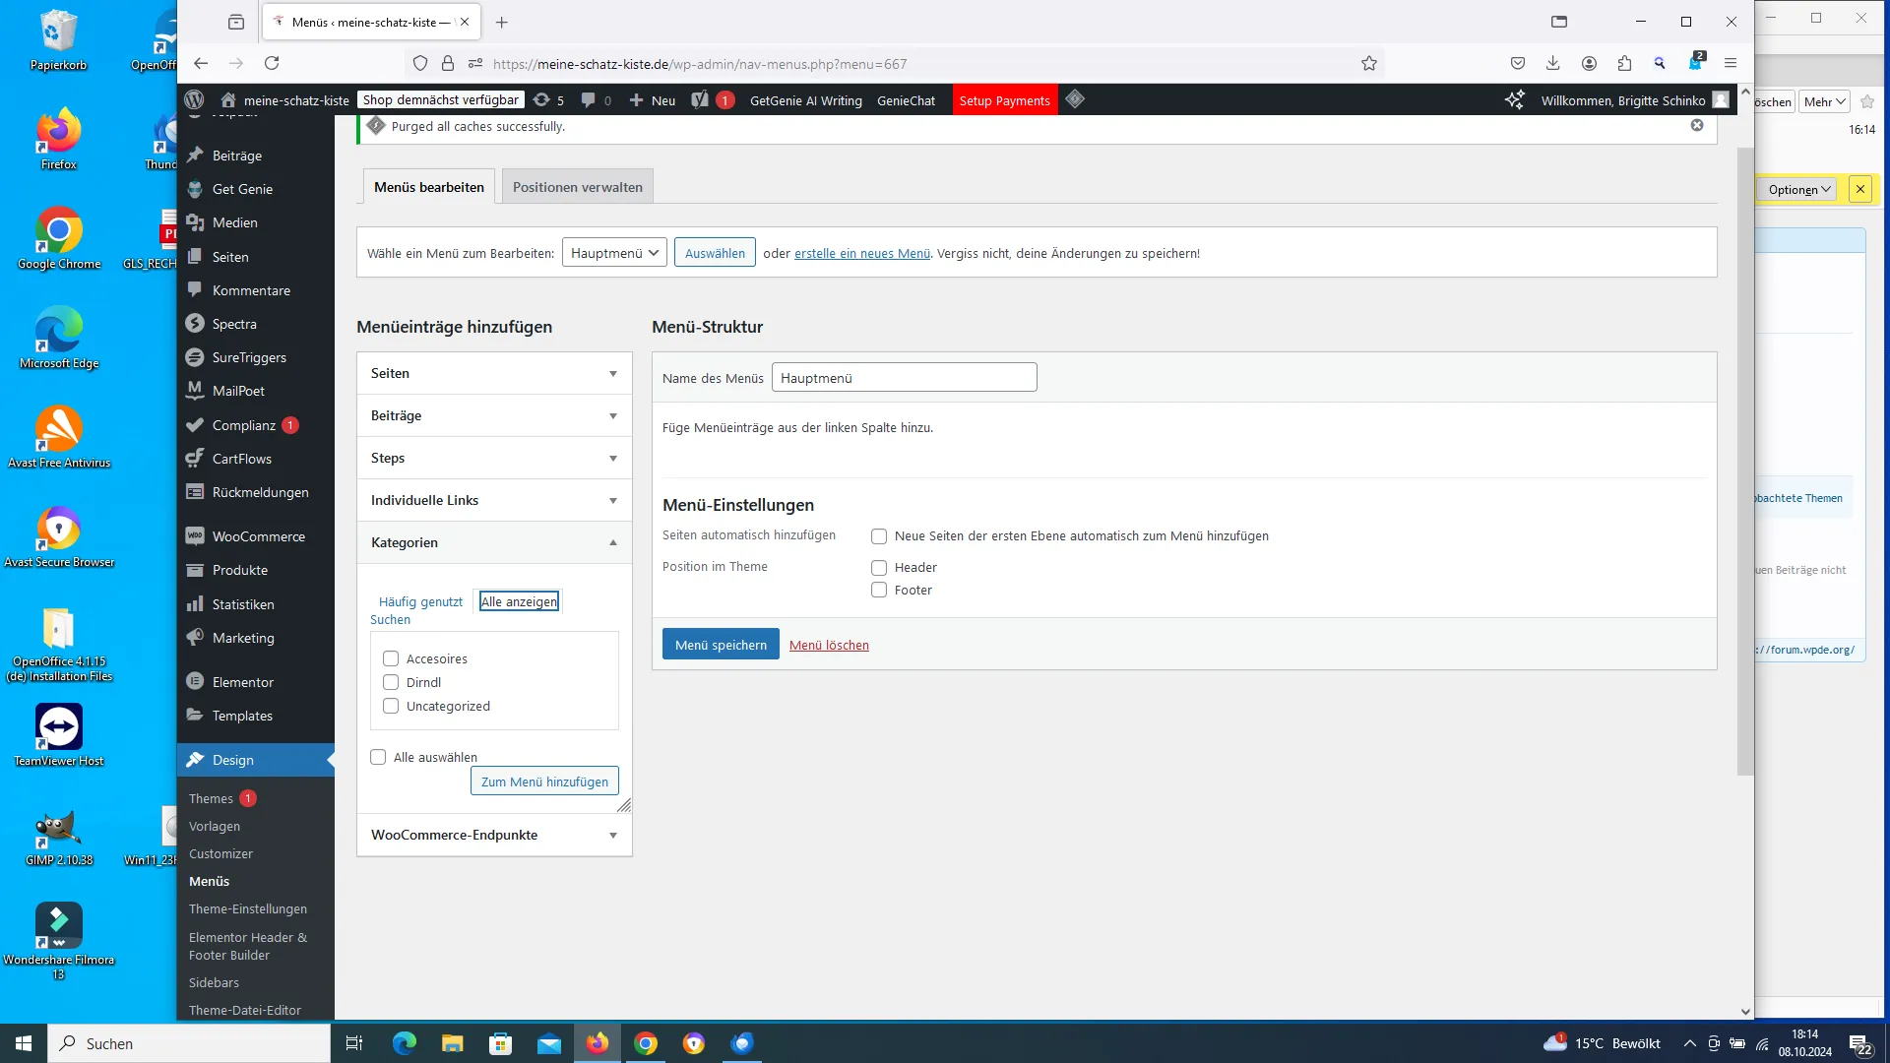The image size is (1890, 1063).
Task: Expand the Seiten menu items panel
Action: click(494, 373)
